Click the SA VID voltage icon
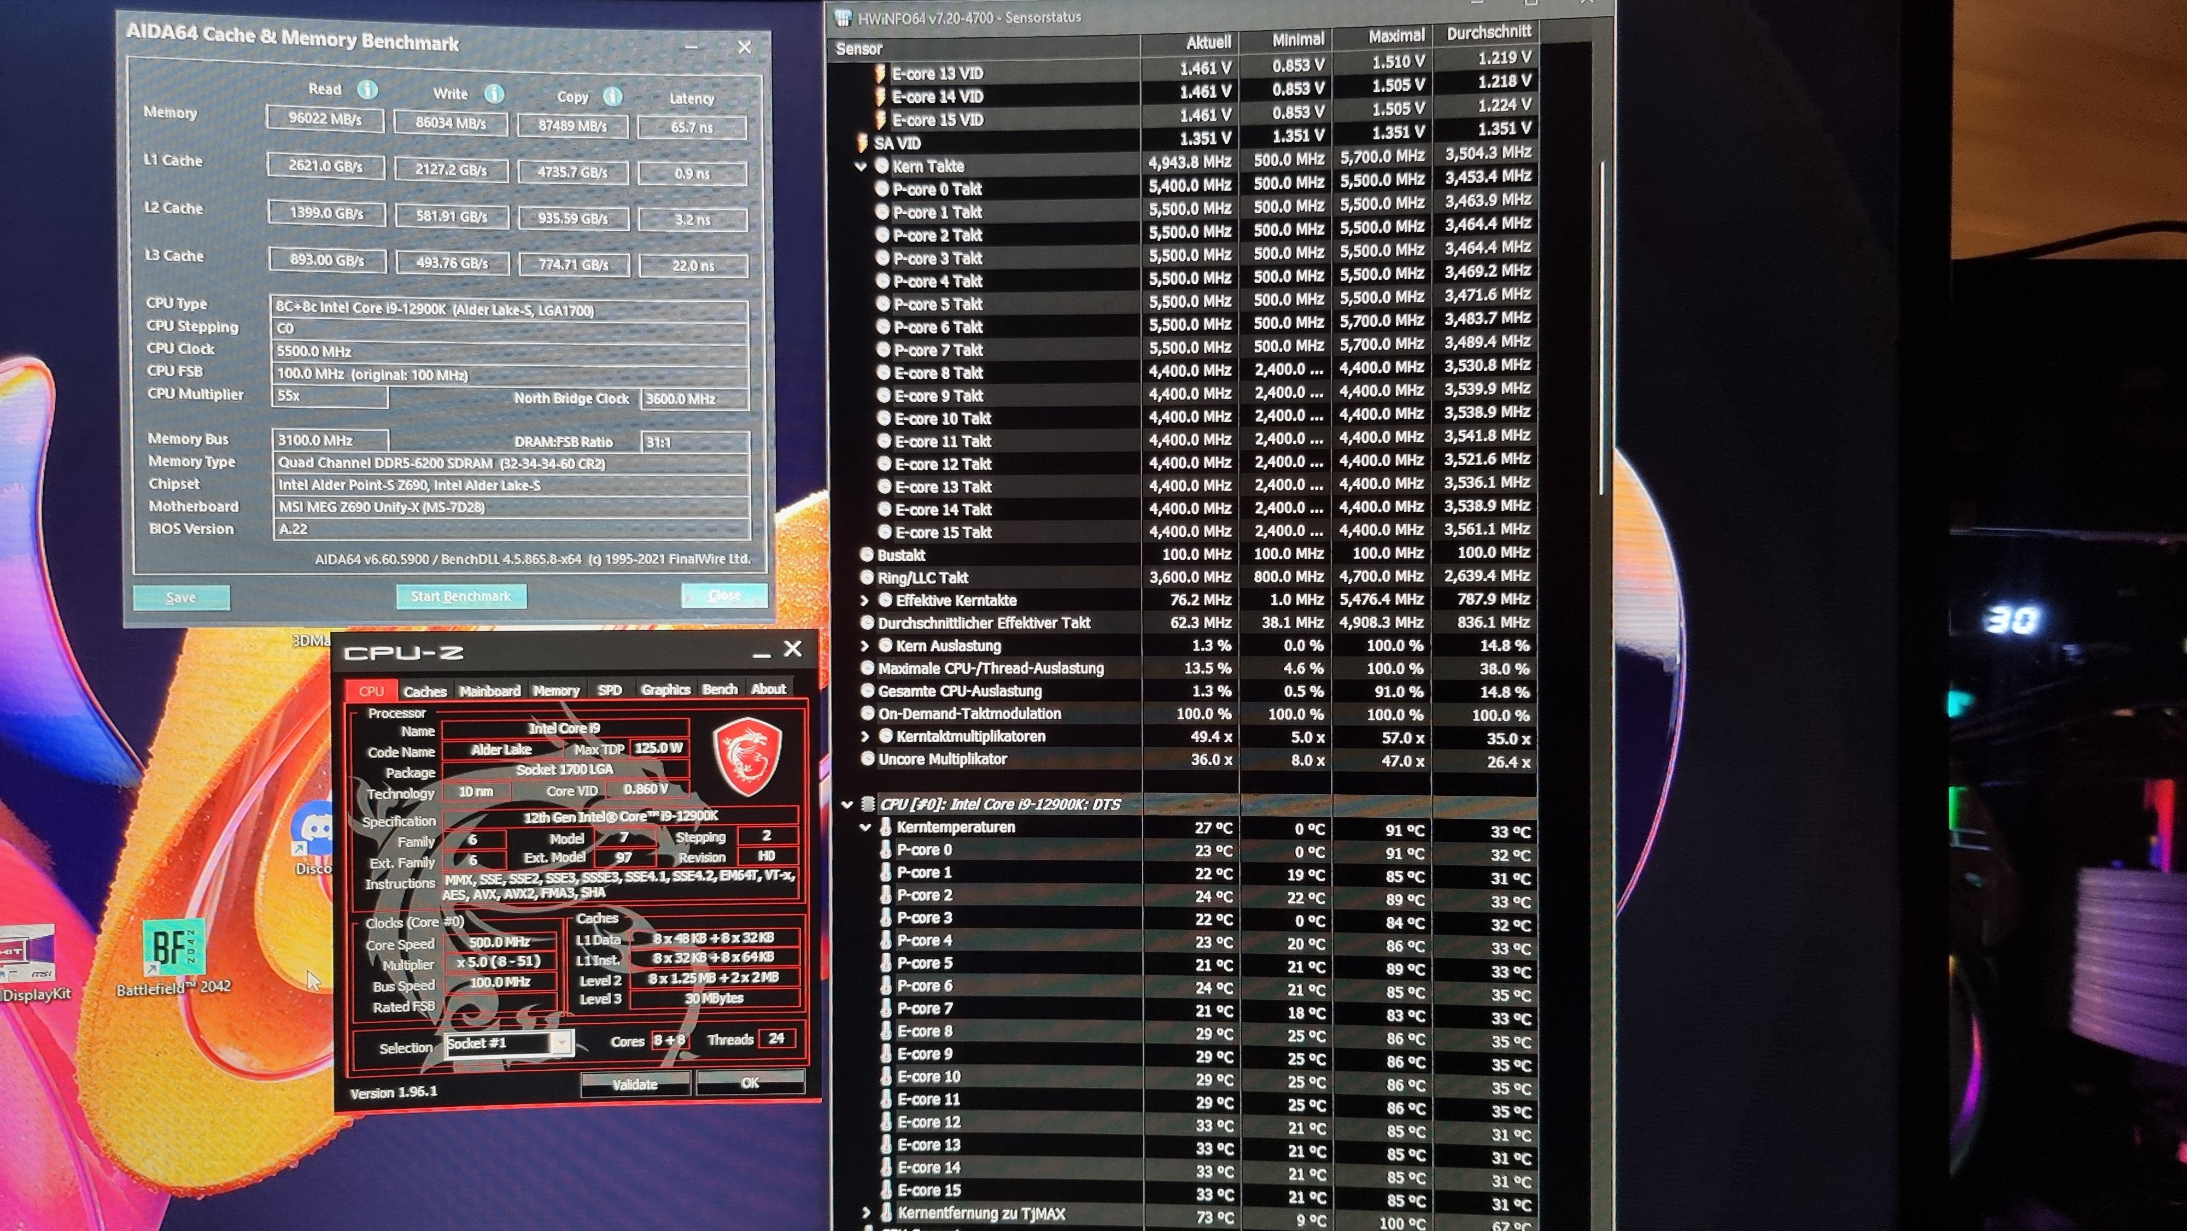The width and height of the screenshot is (2187, 1231). coord(863,143)
